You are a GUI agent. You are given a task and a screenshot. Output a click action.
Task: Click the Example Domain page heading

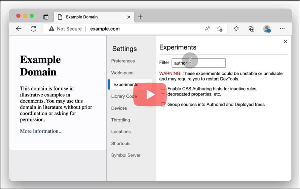pyautogui.click(x=40, y=66)
